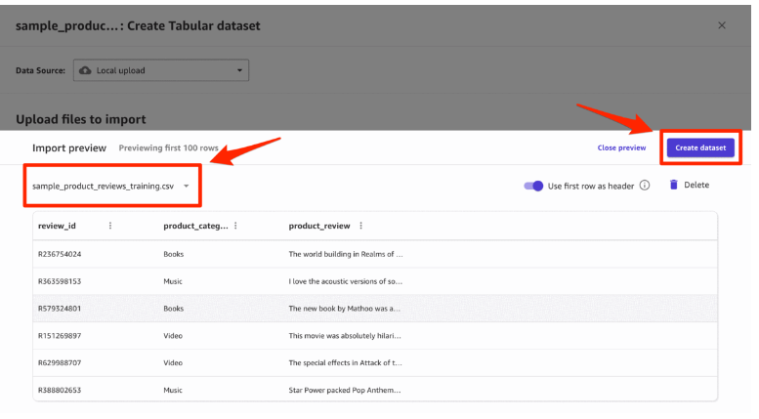Click the Import preview heading

(x=69, y=148)
